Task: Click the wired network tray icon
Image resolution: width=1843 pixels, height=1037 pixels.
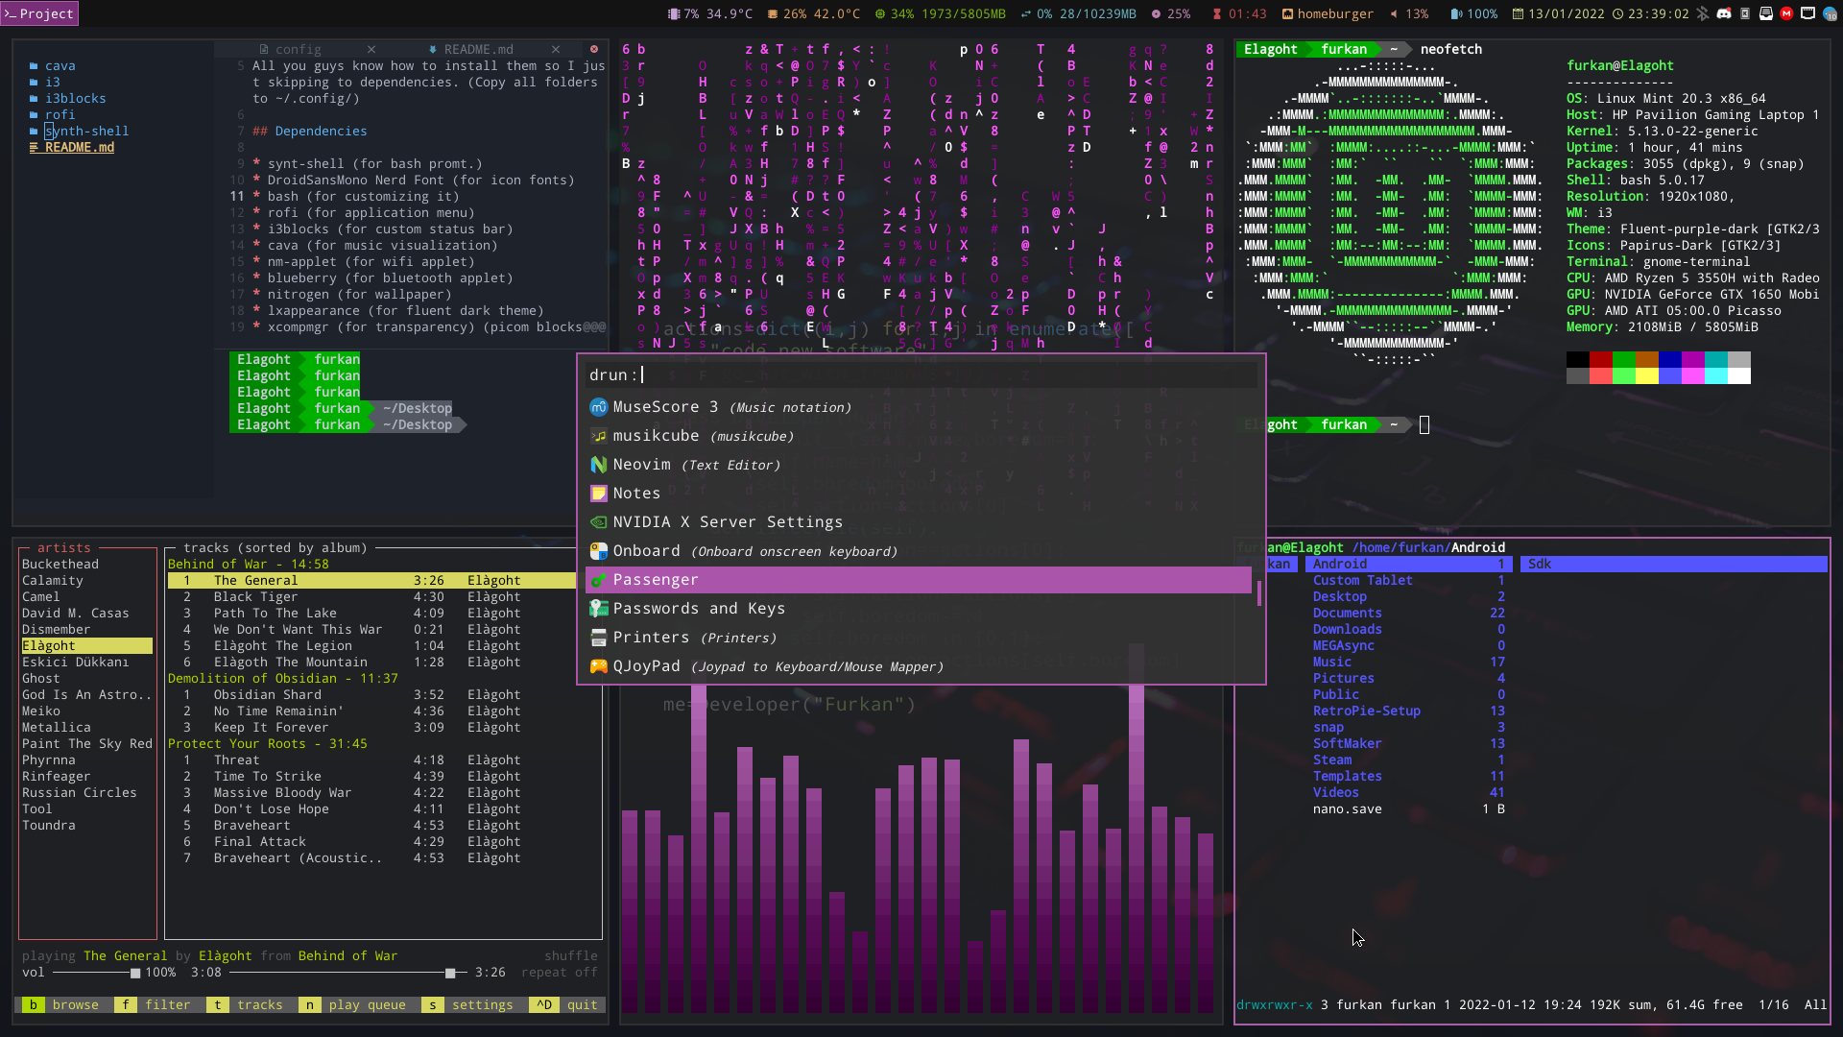Action: (x=1807, y=13)
